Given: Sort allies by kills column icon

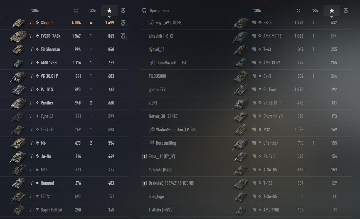Looking at the screenshot, I should (x=92, y=11).
